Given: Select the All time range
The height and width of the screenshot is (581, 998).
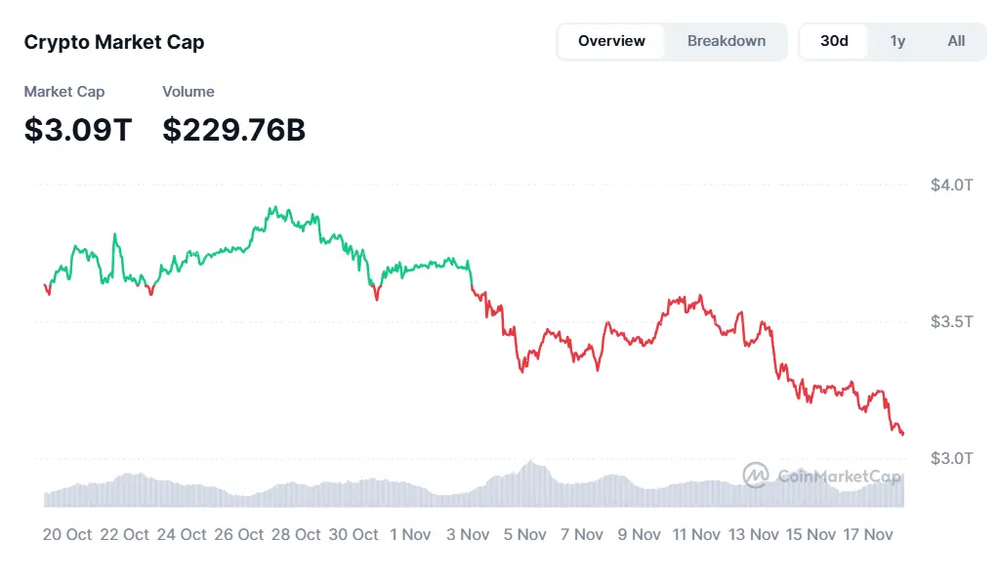Looking at the screenshot, I should point(956,41).
